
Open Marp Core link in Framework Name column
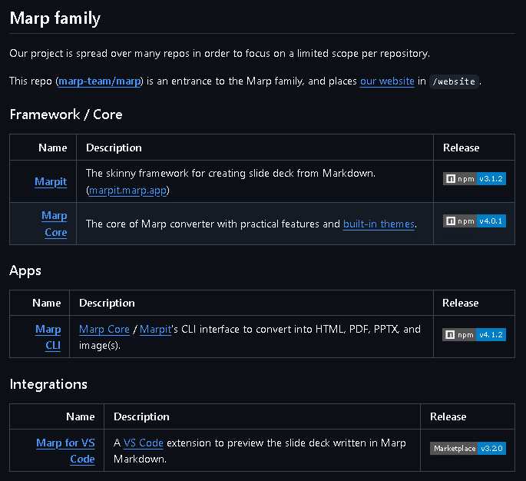(x=55, y=224)
